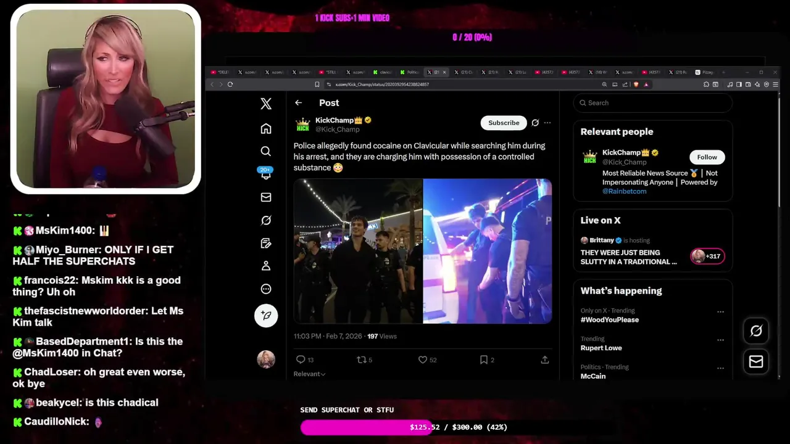
Task: Open the floating messages envelope button
Action: click(755, 362)
